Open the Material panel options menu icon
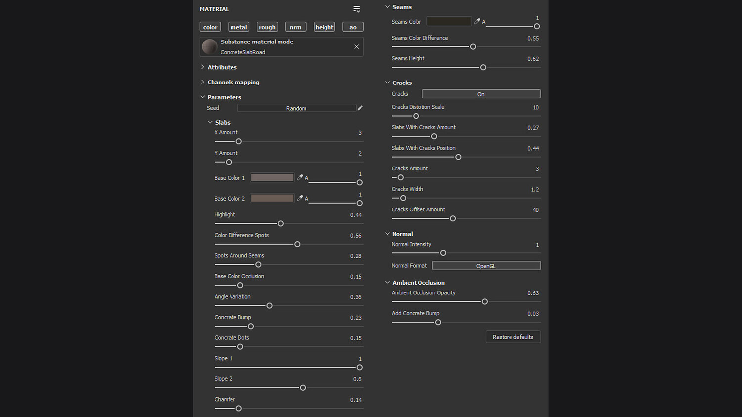The width and height of the screenshot is (742, 417). (x=357, y=9)
